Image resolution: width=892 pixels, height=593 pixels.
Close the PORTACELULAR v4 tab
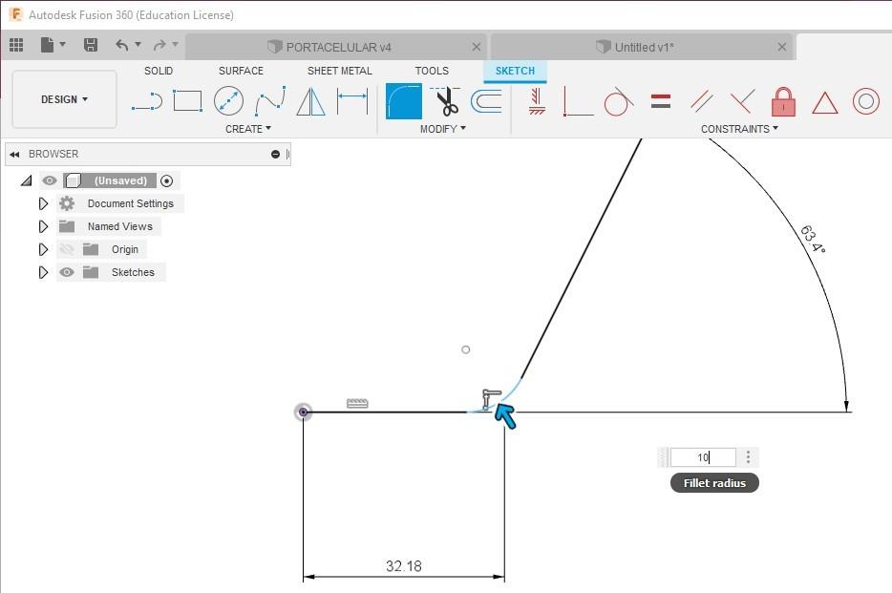[477, 47]
